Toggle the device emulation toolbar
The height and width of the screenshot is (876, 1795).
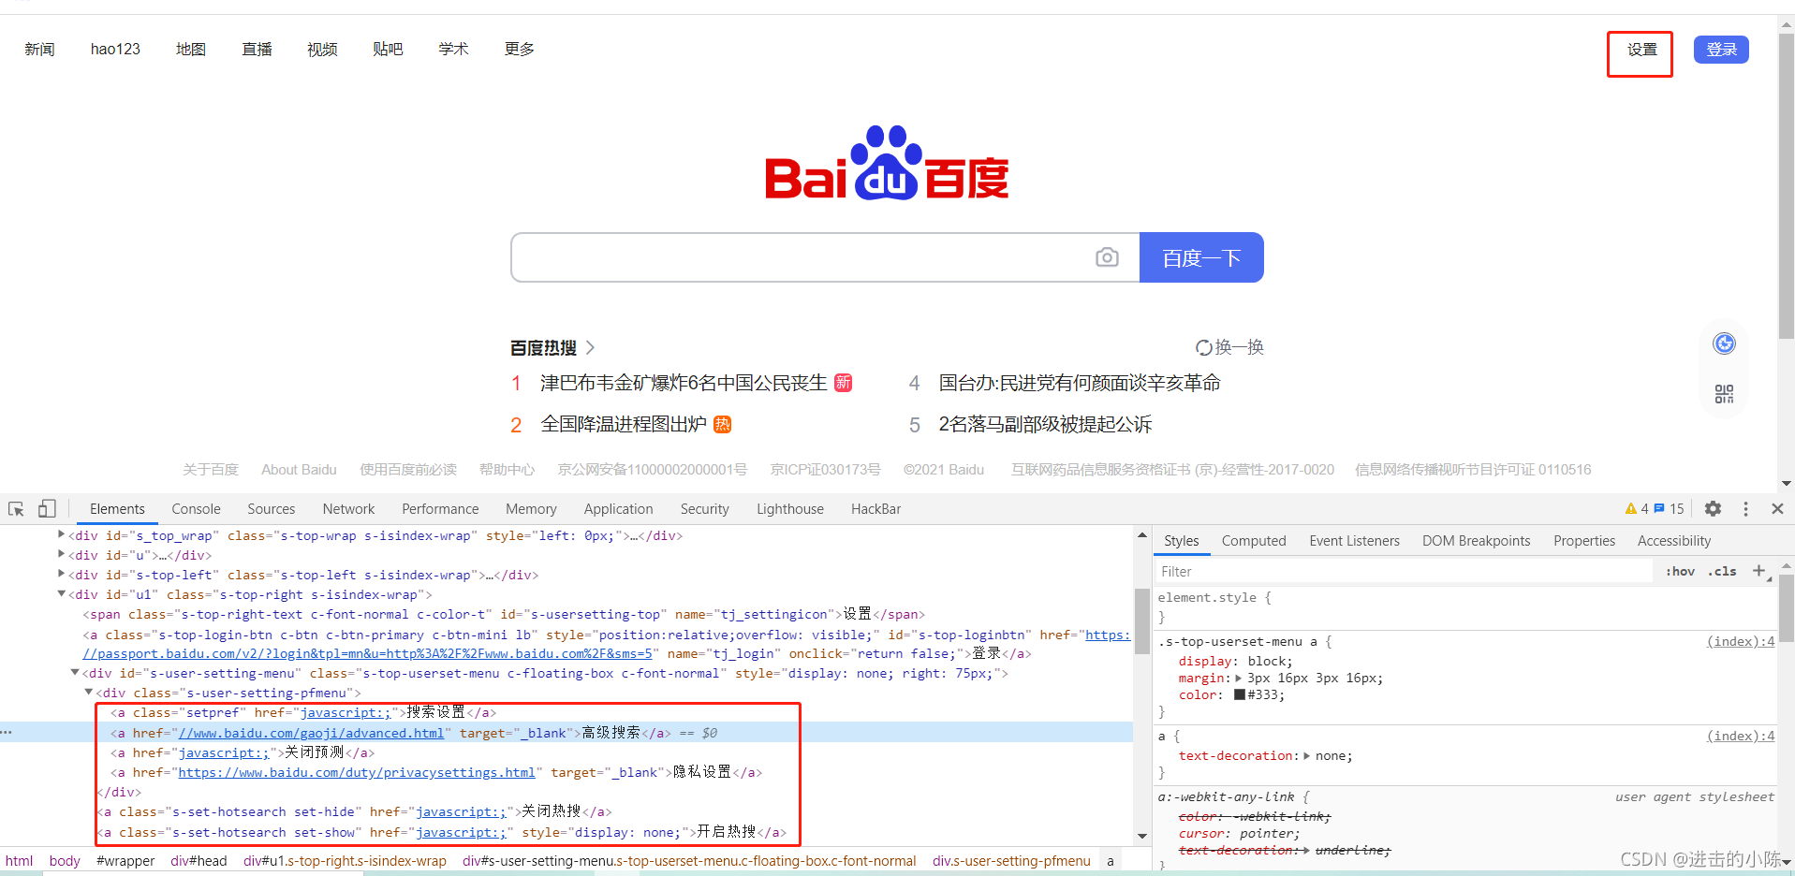pos(46,508)
